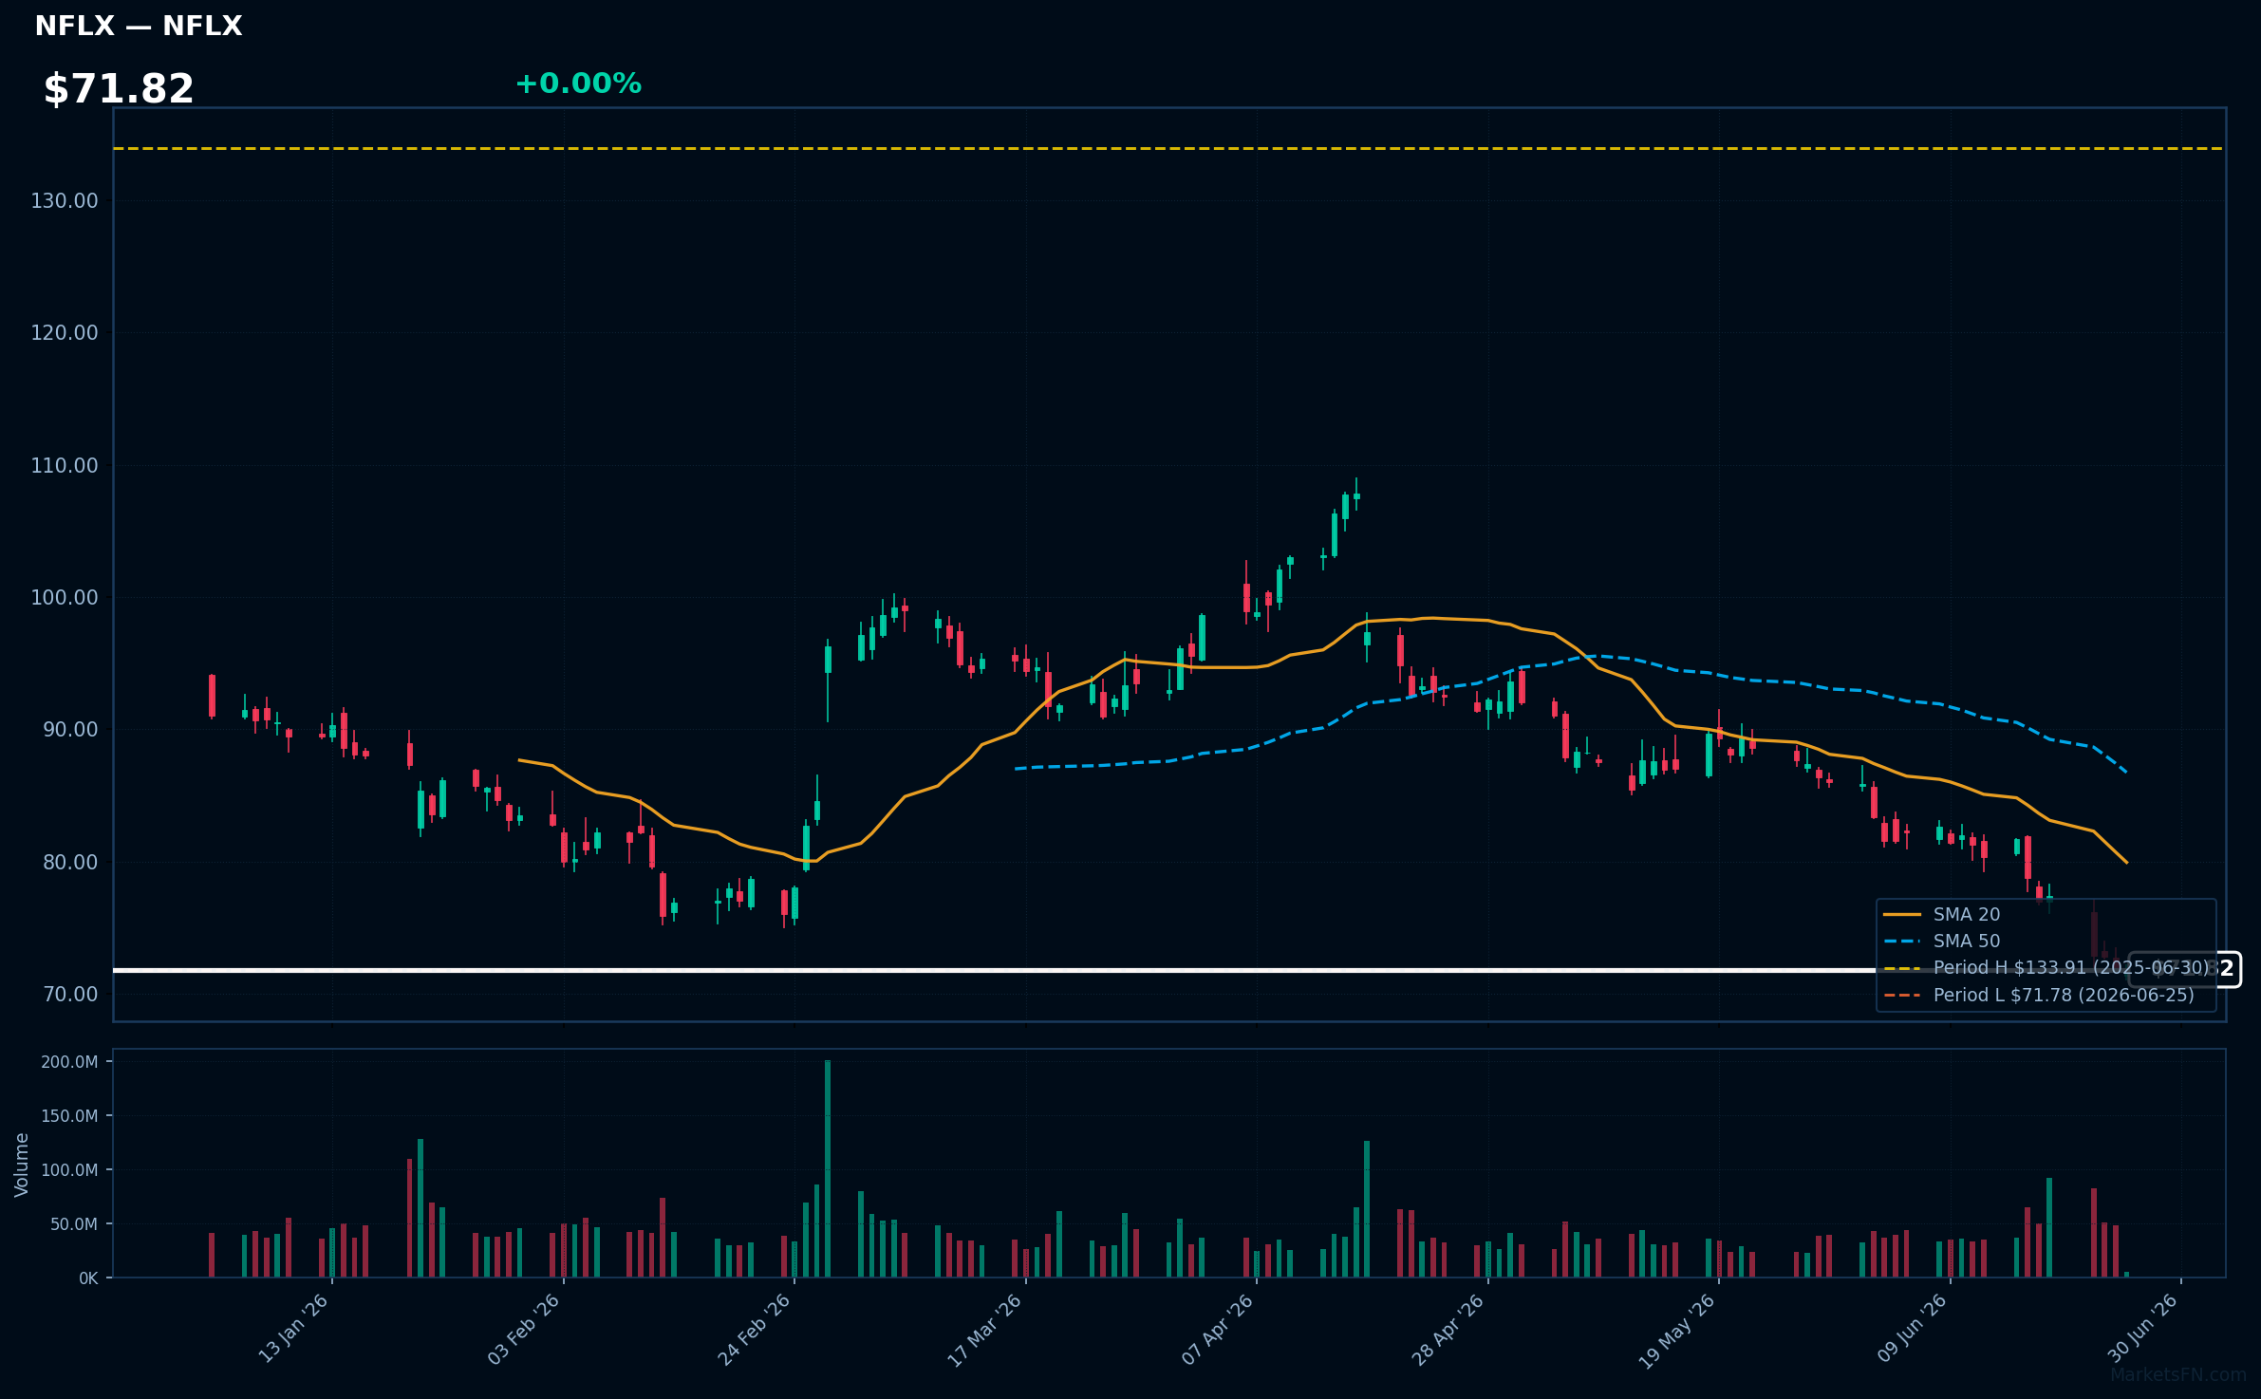Click the 24 Feb '26 date label

pyautogui.click(x=755, y=1329)
